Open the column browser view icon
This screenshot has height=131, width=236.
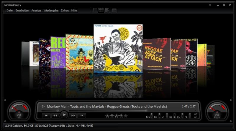coord(114,10)
